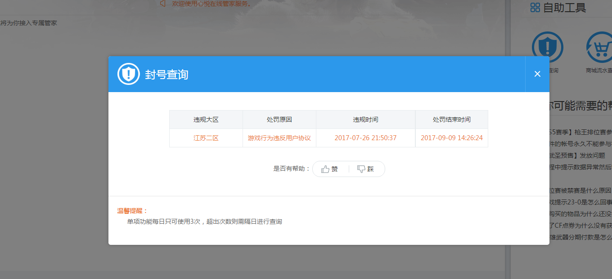Open the 提示23-0是怎么回事 help link
Image resolution: width=612 pixels, height=279 pixels.
[x=581, y=202]
